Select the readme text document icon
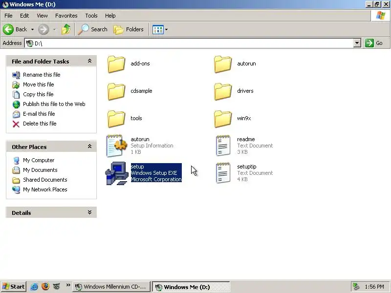 (223, 146)
